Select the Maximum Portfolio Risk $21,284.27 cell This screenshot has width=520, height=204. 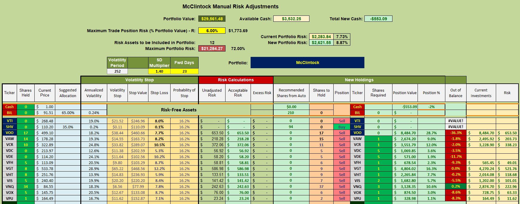(212, 49)
